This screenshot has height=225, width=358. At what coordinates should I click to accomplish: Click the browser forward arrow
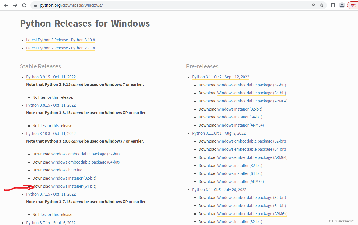click(15, 5)
